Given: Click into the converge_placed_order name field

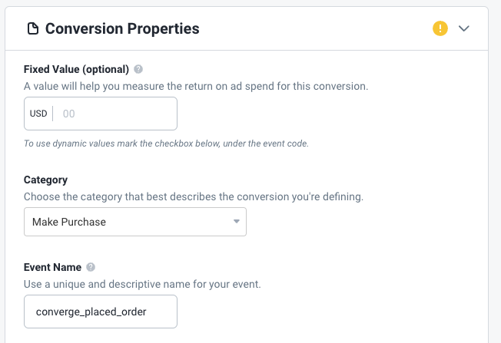Looking at the screenshot, I should pos(100,312).
